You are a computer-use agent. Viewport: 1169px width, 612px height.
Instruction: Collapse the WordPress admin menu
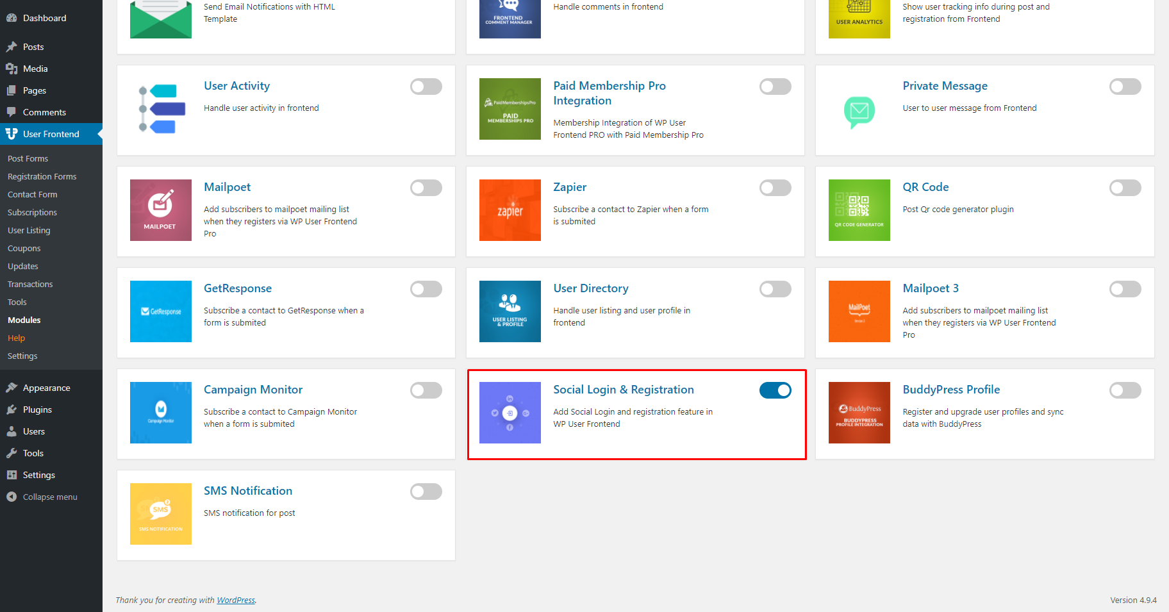click(x=51, y=497)
